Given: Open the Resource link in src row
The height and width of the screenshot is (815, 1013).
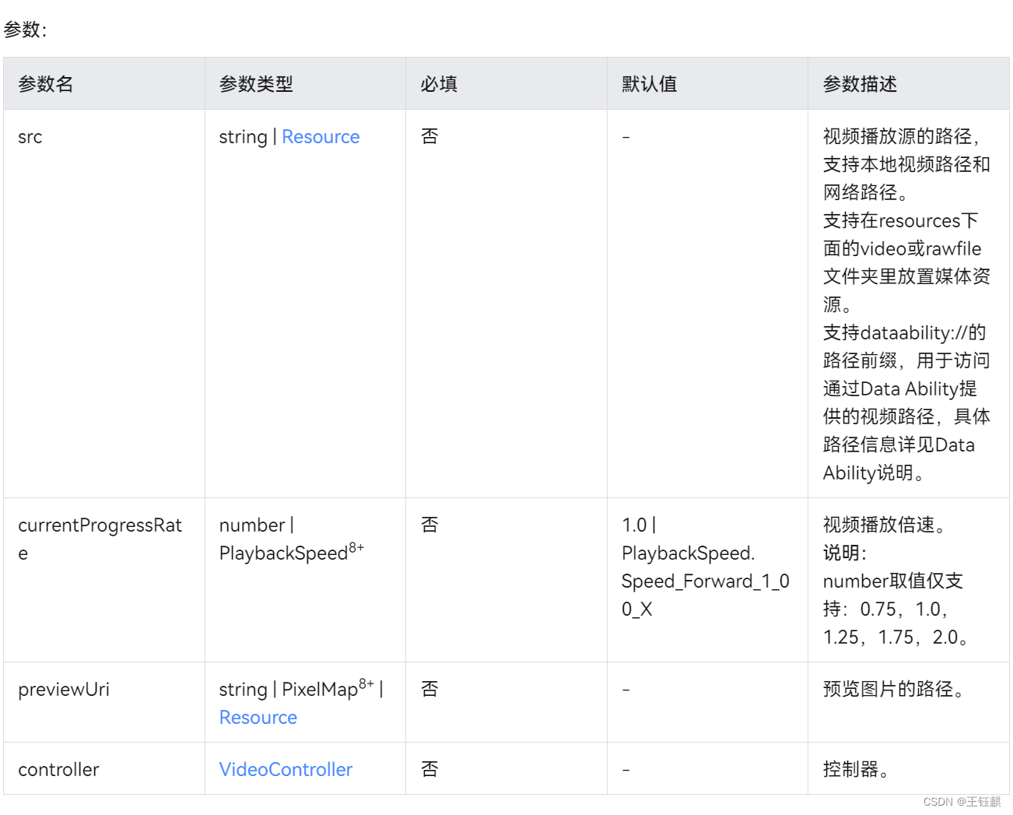Looking at the screenshot, I should coord(321,137).
